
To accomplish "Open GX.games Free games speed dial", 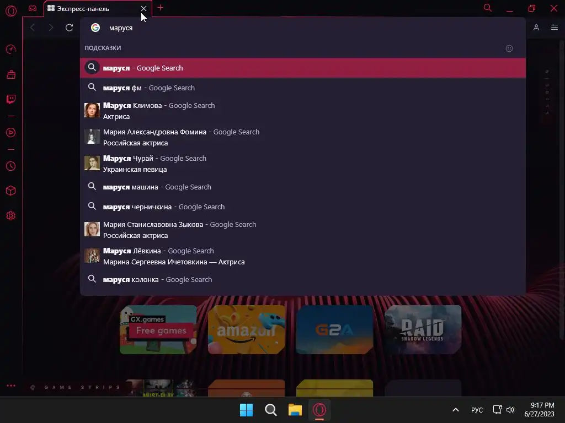I will (158, 329).
